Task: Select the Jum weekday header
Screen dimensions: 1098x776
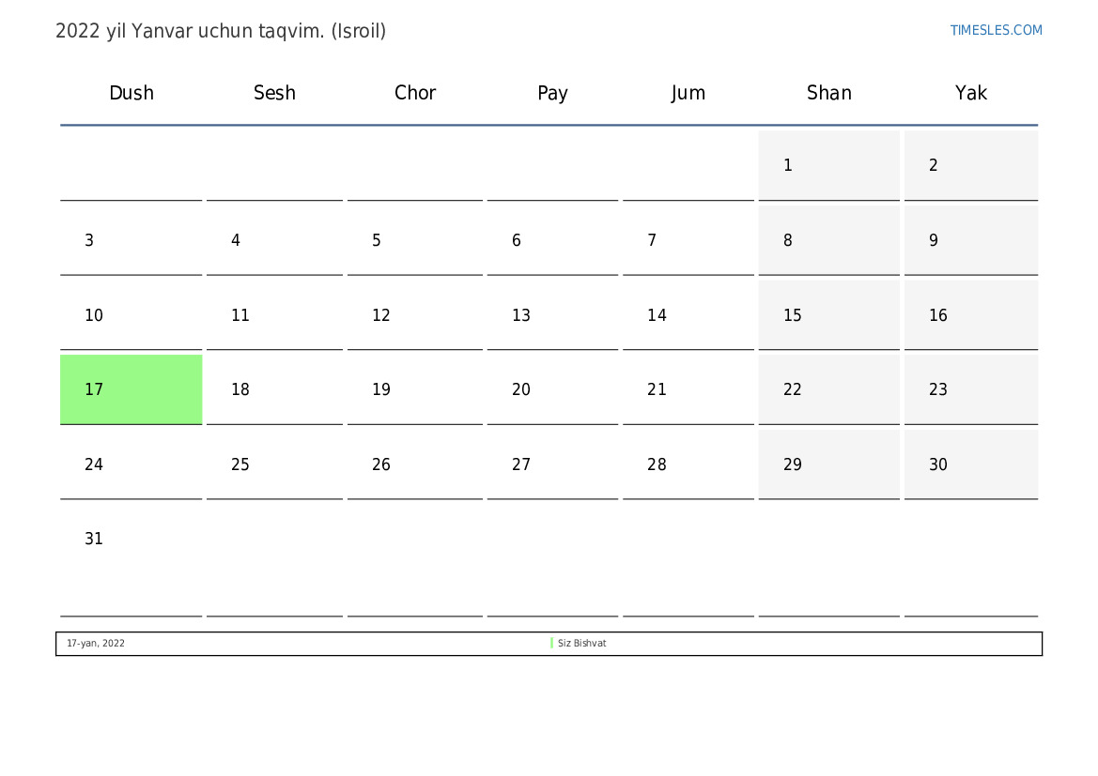Action: (x=688, y=93)
